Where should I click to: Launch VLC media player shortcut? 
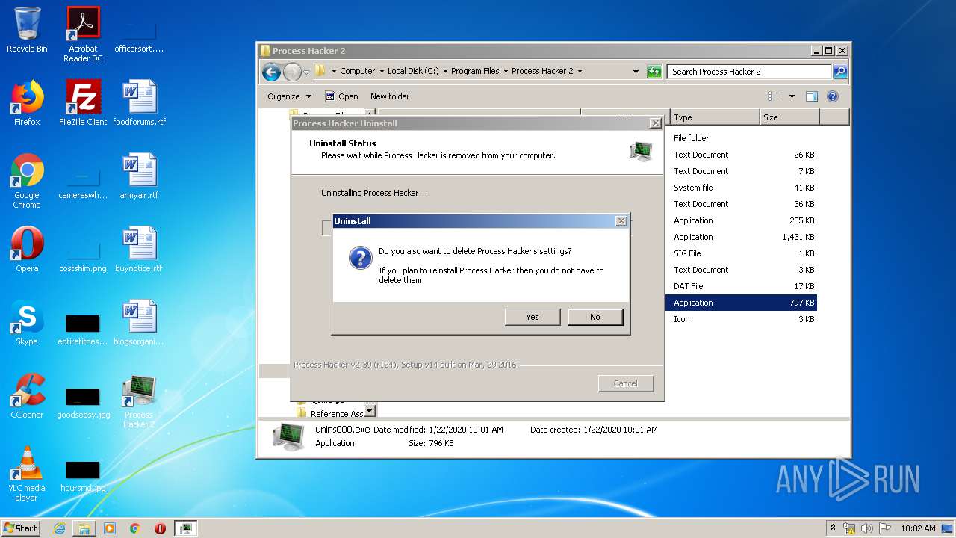tap(27, 474)
